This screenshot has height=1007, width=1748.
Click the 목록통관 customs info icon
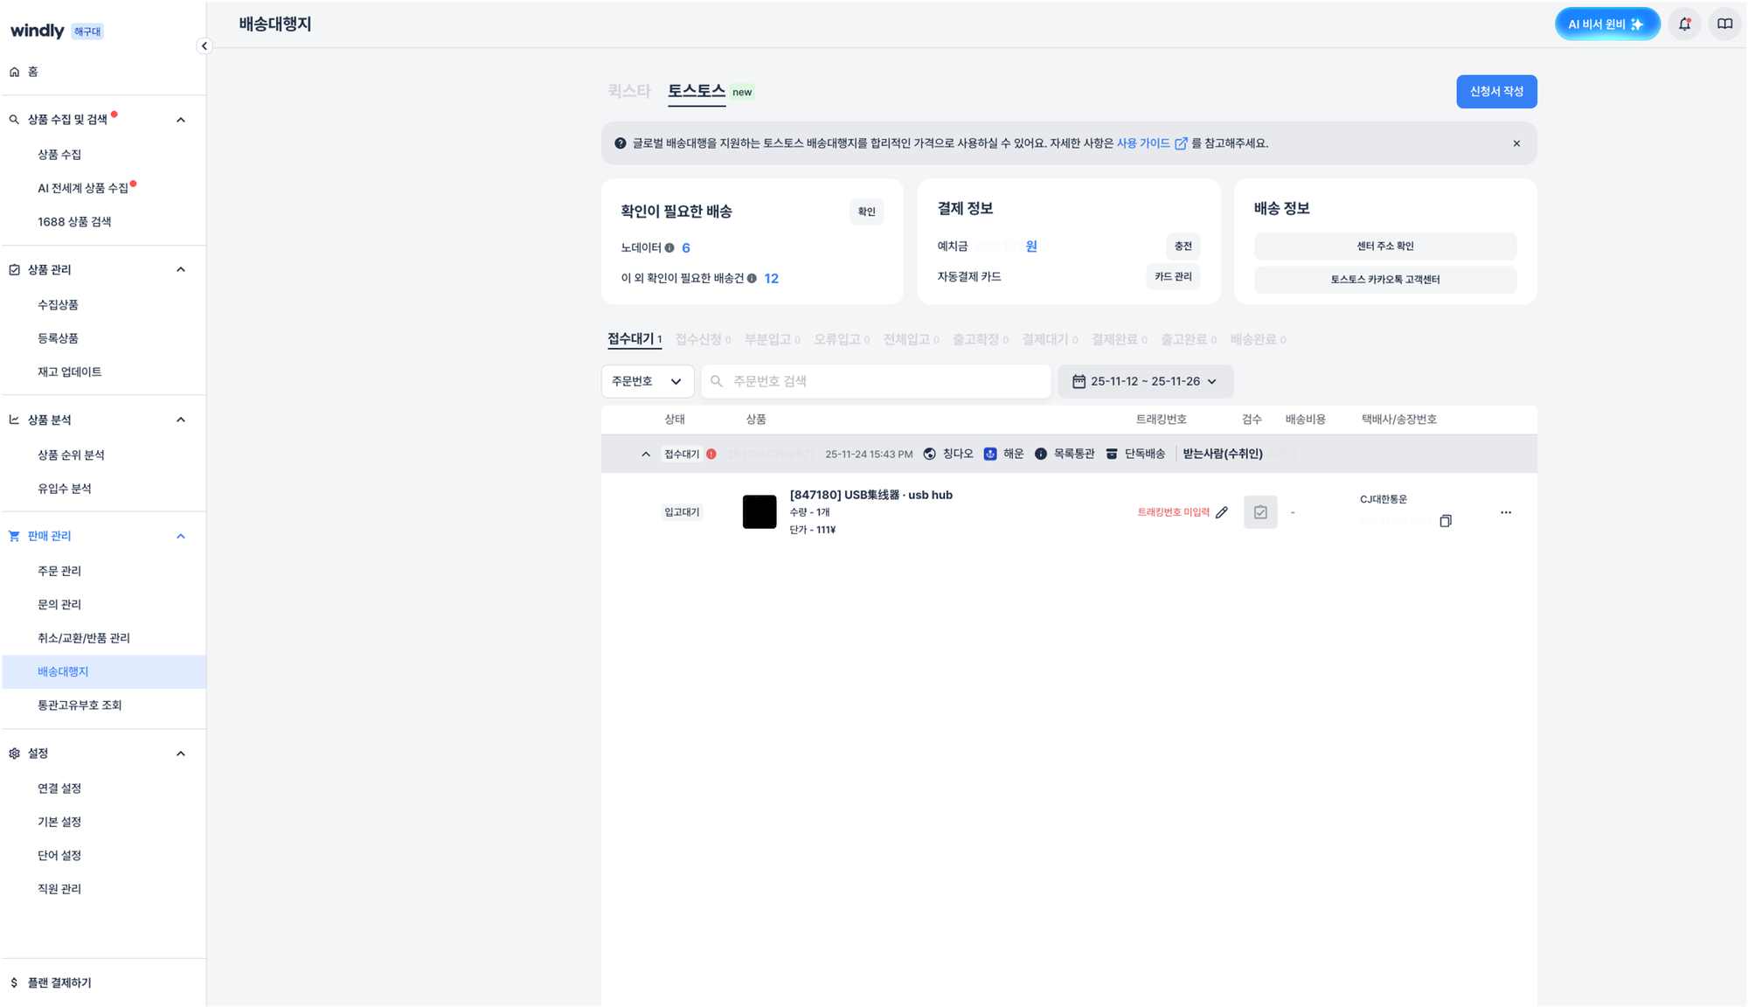click(1039, 454)
